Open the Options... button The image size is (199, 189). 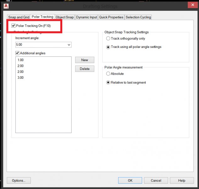[x=19, y=180]
